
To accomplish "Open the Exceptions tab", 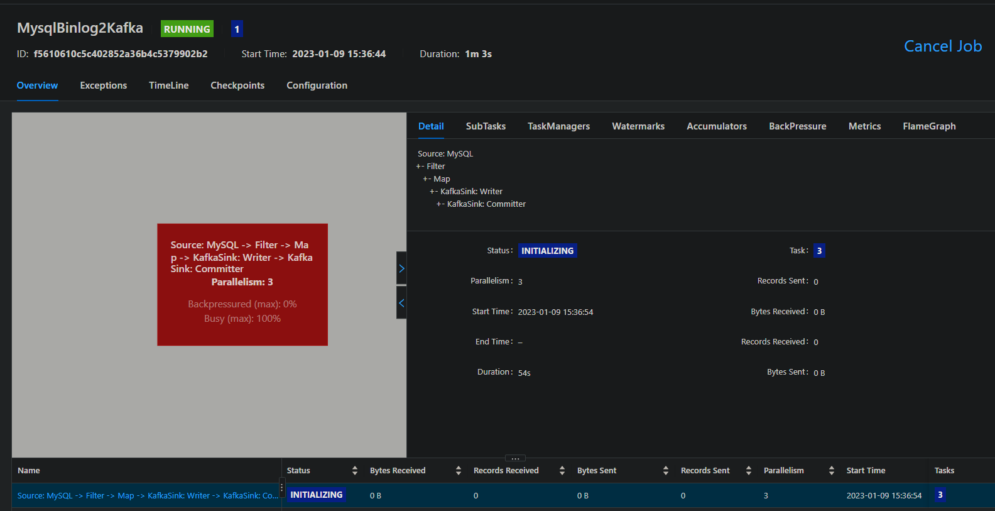I will coord(104,85).
